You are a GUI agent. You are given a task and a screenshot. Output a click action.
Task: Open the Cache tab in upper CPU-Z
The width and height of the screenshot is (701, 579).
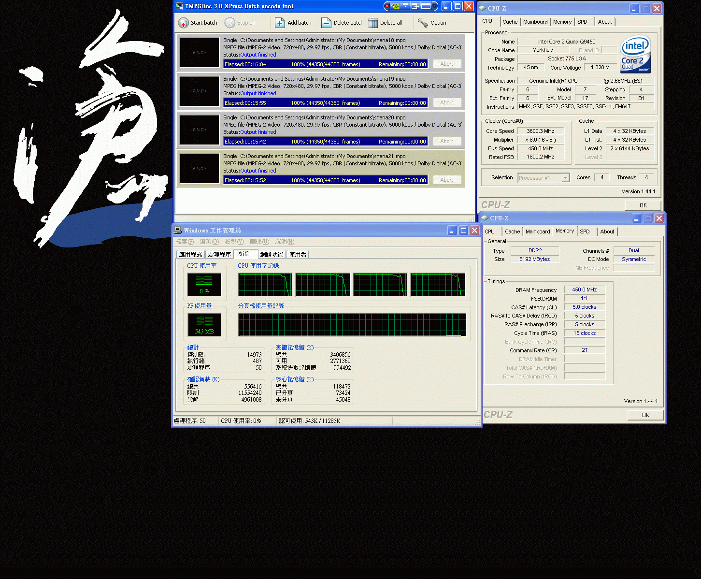tap(510, 22)
